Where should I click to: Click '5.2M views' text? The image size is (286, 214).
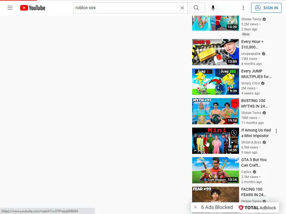[x=250, y=24]
